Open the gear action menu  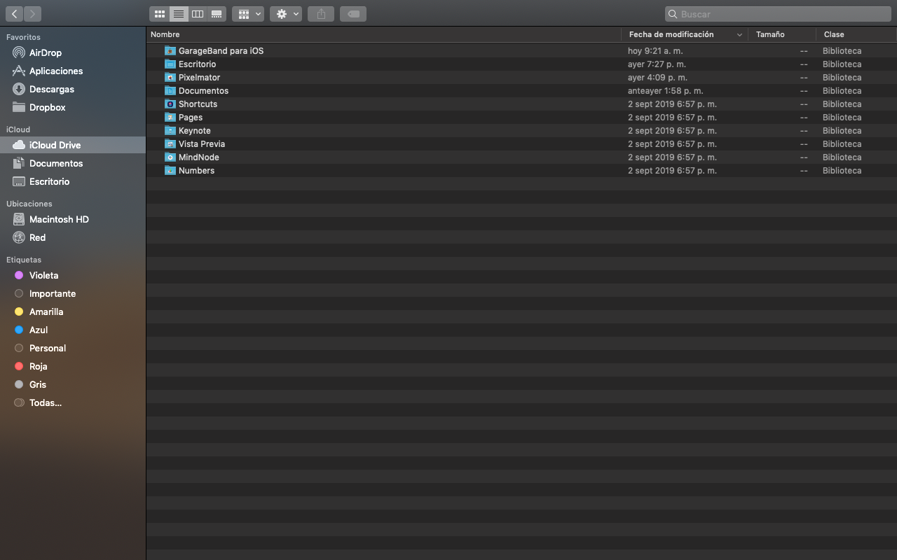(x=286, y=14)
